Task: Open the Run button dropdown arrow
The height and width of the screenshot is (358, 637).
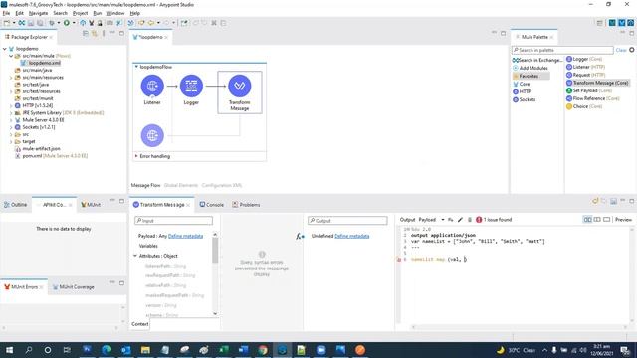Action: pyautogui.click(x=74, y=23)
